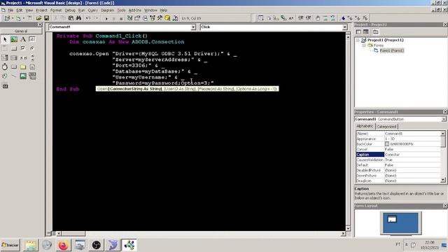Click the Save Project toolbar icon

point(46,18)
